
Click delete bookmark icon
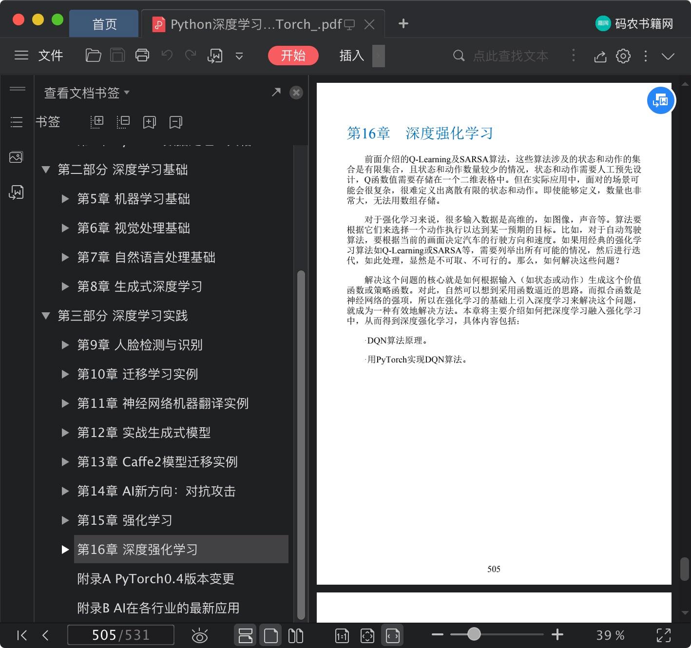[176, 122]
